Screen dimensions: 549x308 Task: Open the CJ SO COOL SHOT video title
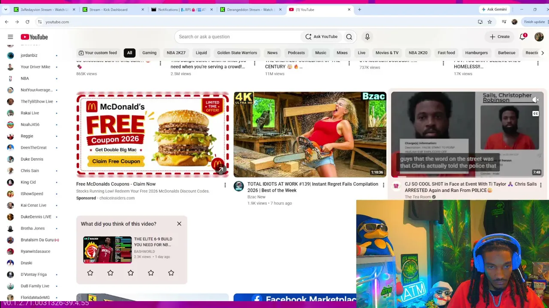pyautogui.click(x=471, y=187)
